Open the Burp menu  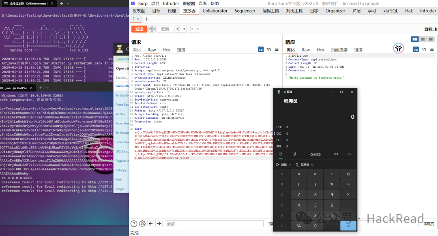143,4
